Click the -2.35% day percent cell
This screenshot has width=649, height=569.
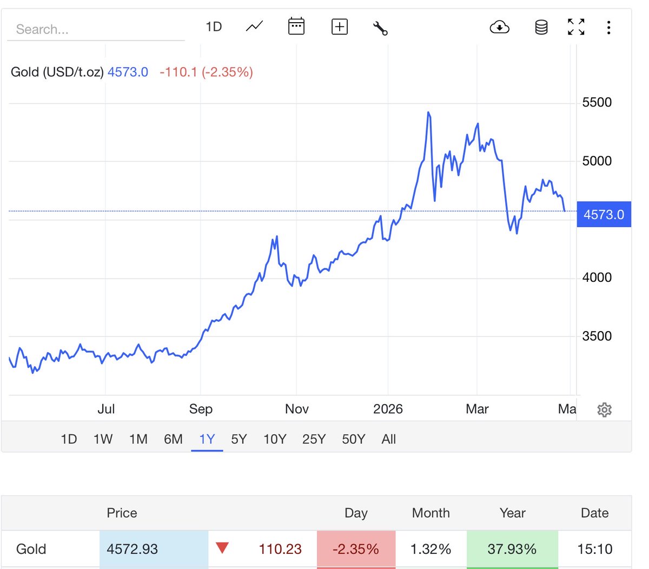356,549
